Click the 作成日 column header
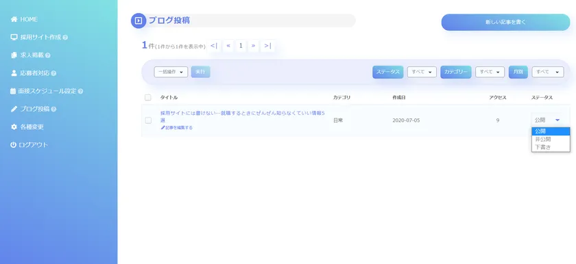 [399, 97]
